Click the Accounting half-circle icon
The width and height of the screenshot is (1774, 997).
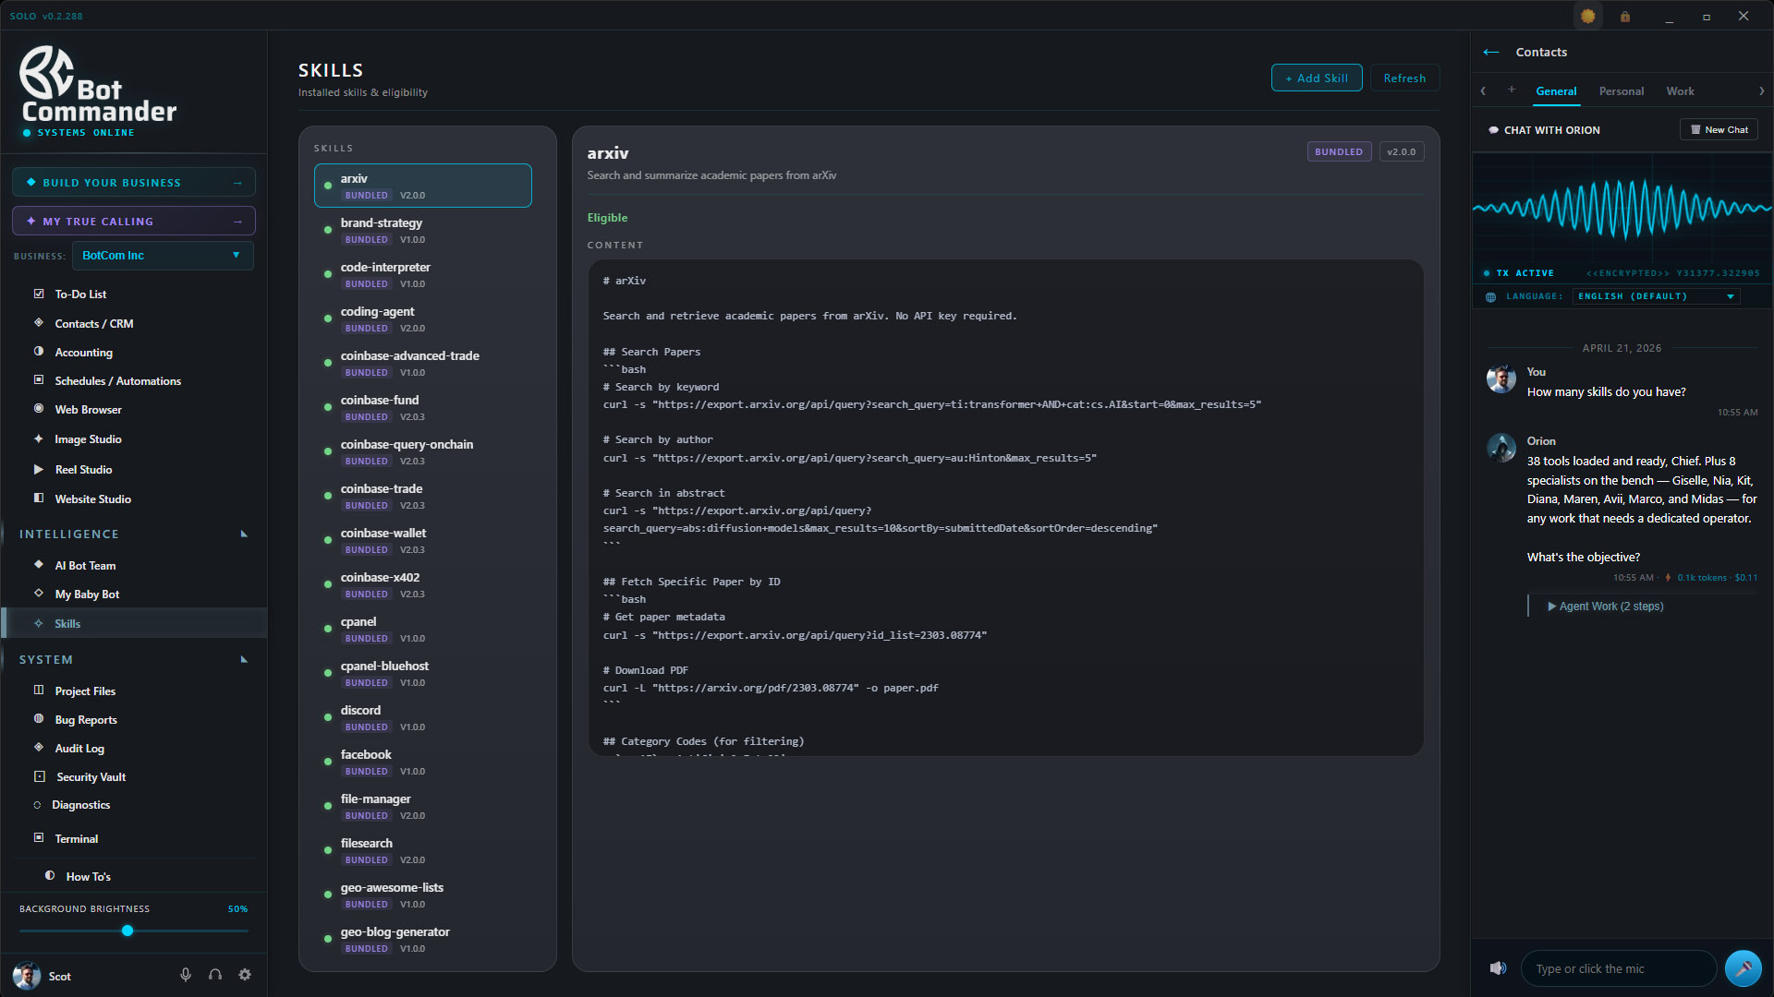pyautogui.click(x=39, y=352)
